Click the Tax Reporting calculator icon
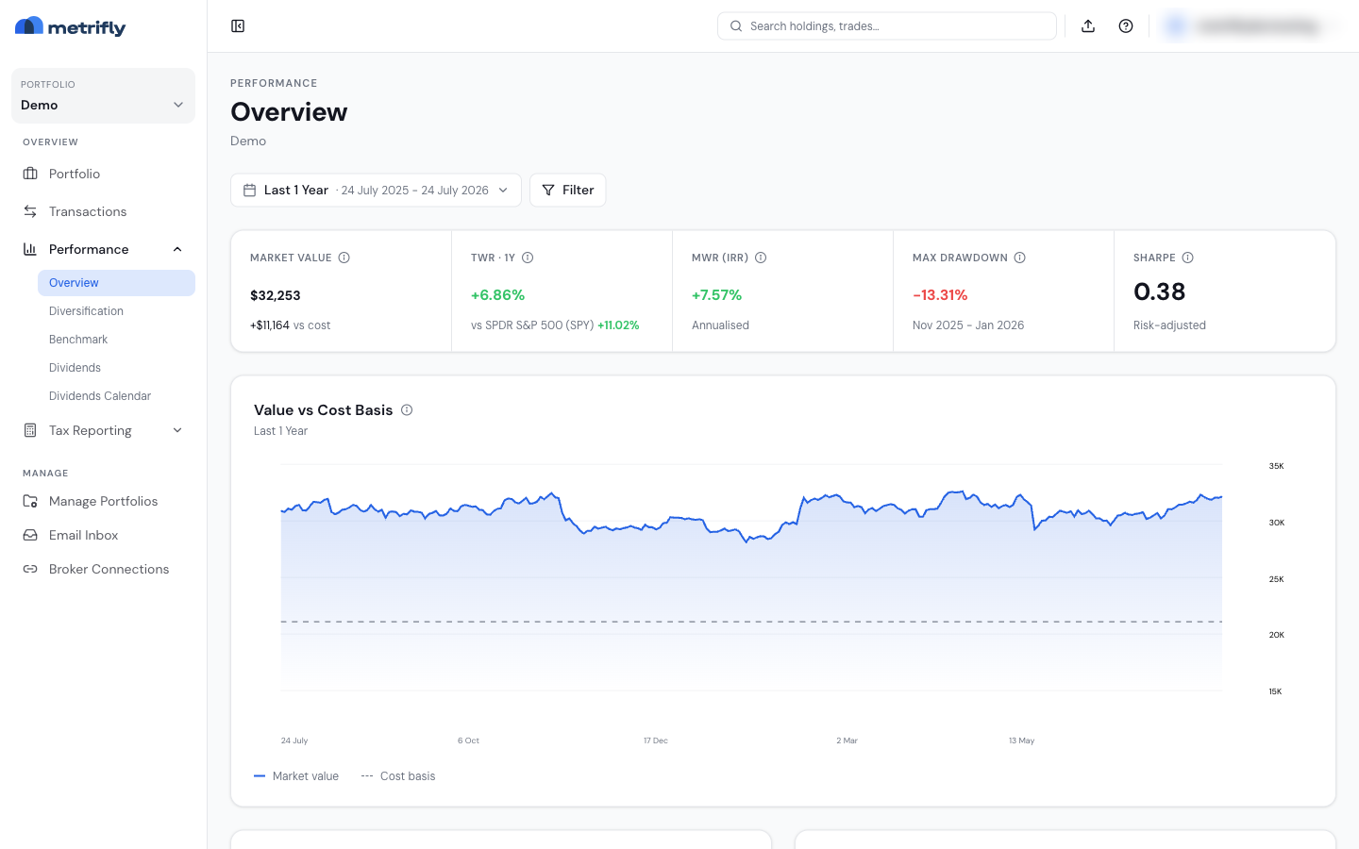1359x849 pixels. [x=30, y=430]
